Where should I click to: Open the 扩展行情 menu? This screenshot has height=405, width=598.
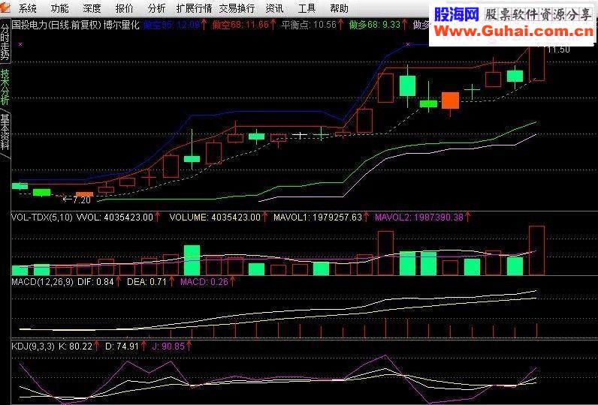click(x=194, y=8)
